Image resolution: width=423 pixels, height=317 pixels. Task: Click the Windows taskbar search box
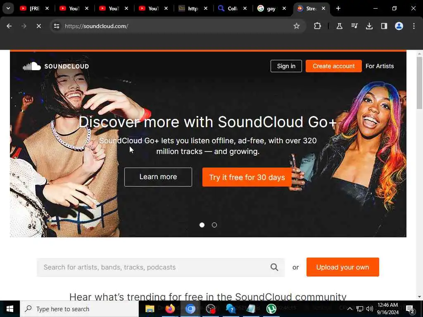click(79, 309)
